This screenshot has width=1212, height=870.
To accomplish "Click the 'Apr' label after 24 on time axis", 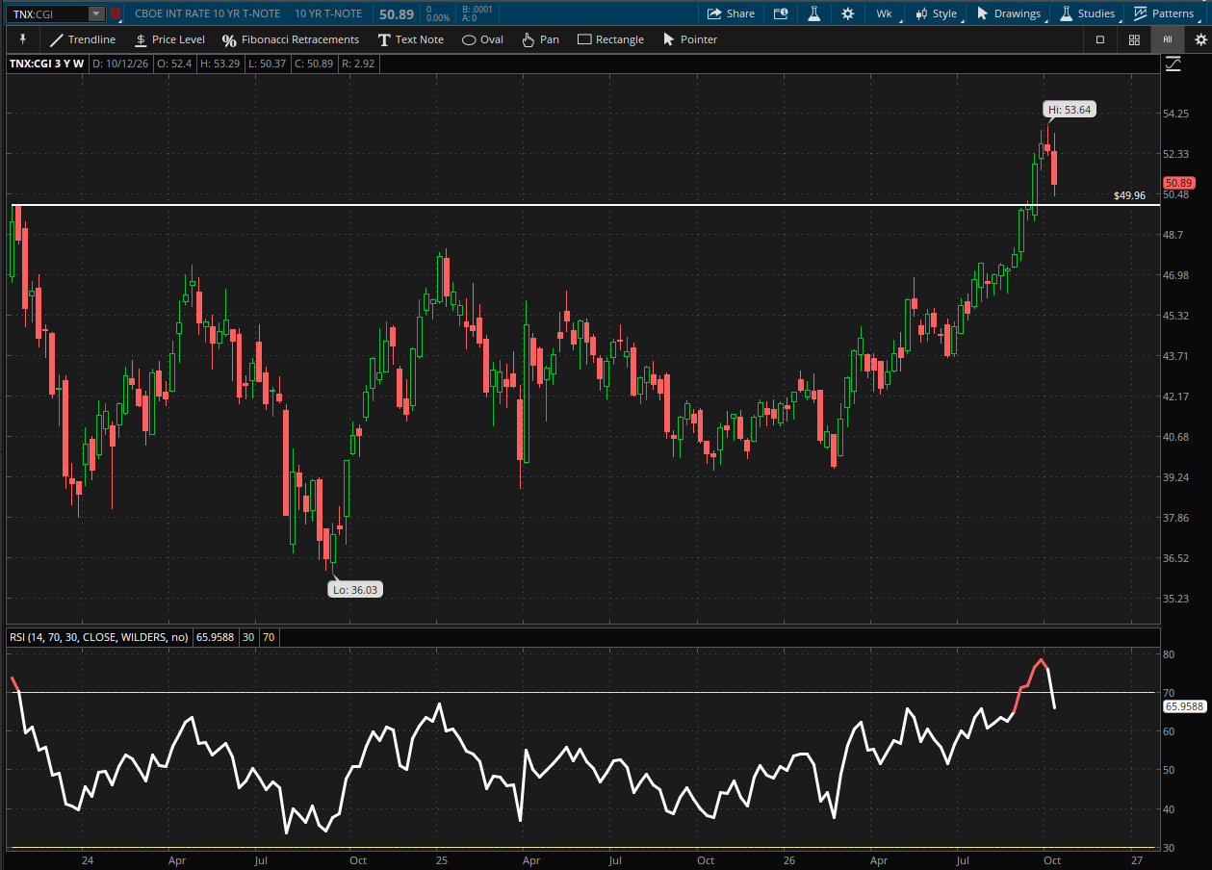I will (x=176, y=859).
